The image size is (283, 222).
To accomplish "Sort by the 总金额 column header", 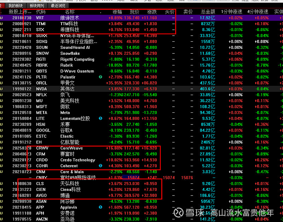I will (x=208, y=12).
